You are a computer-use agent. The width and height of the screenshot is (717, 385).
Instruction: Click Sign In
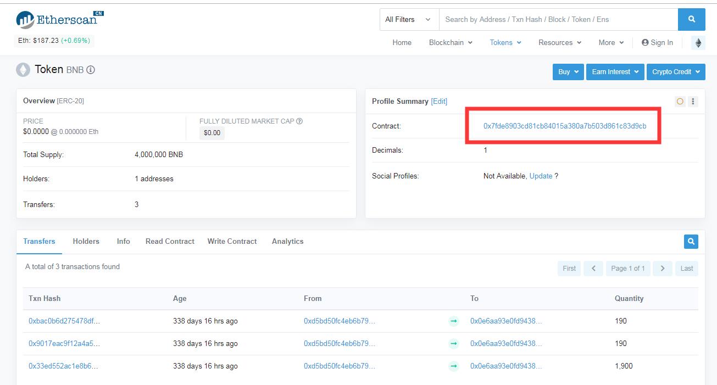(657, 42)
